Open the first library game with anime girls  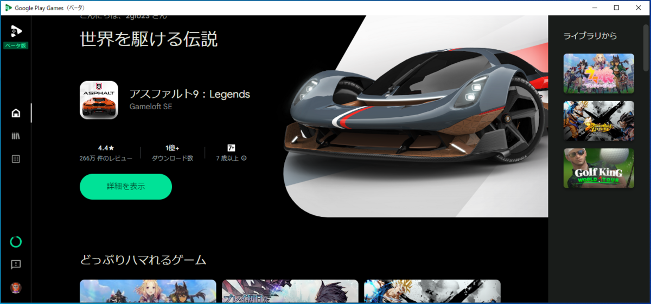(599, 74)
